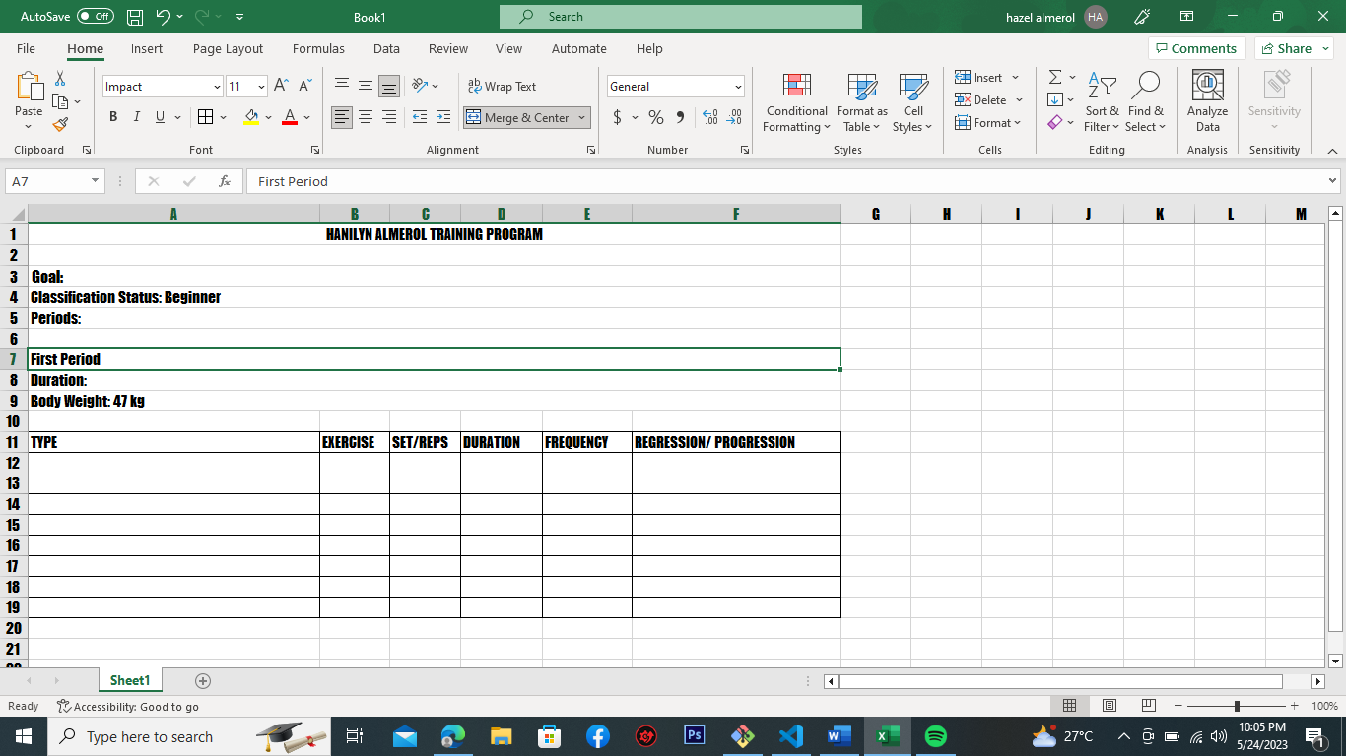This screenshot has height=756, width=1346.
Task: Launch Word from the taskbar
Action: click(x=839, y=736)
